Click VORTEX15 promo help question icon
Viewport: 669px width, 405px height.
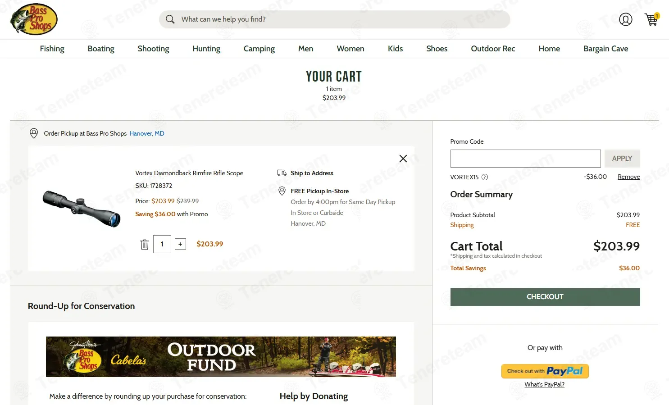[485, 177]
